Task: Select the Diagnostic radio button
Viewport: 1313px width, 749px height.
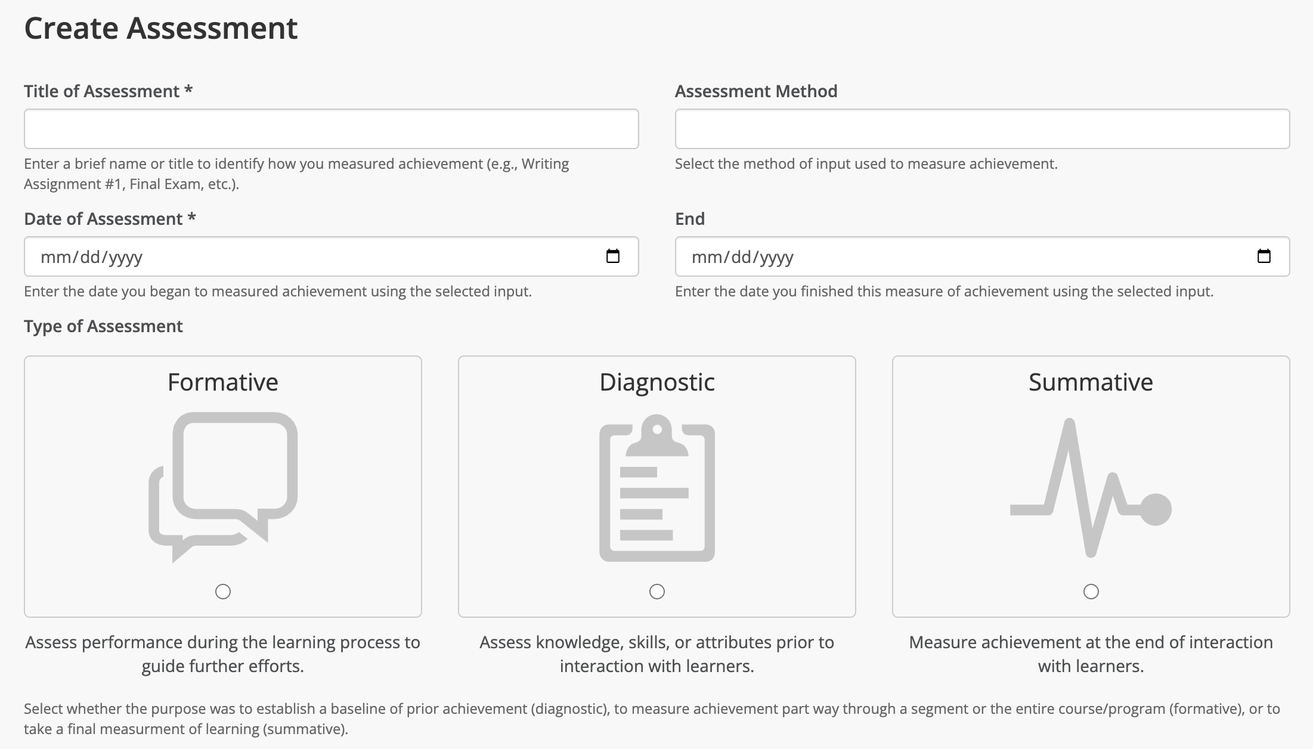Action: tap(658, 592)
